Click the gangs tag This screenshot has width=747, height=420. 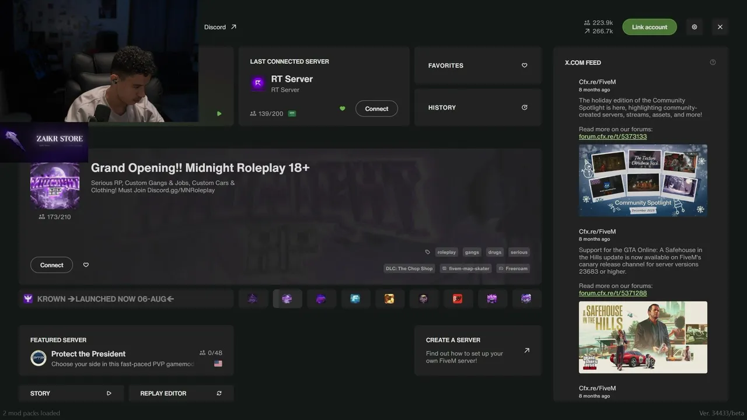tap(472, 252)
